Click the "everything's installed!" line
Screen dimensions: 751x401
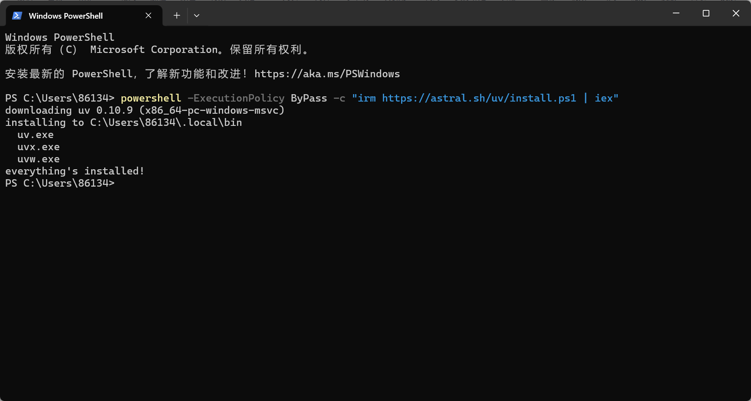[x=75, y=171]
